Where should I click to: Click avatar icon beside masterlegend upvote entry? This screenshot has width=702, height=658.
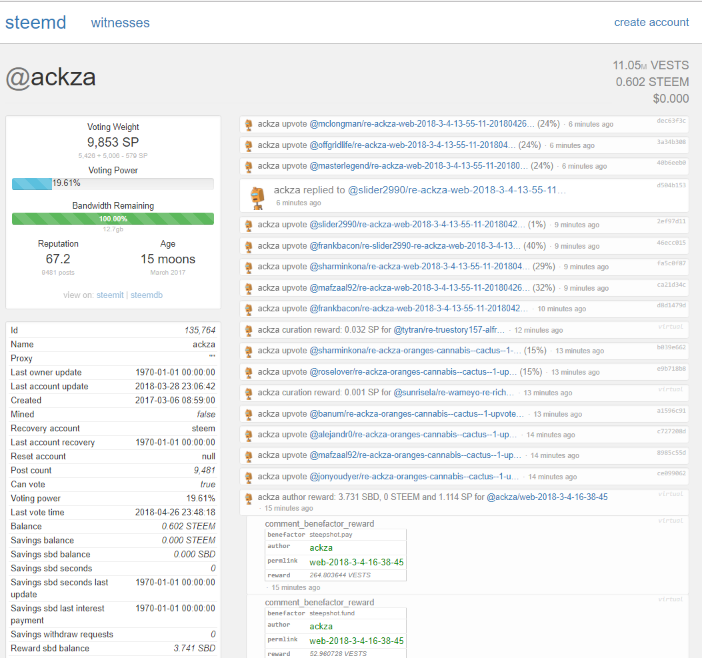[249, 167]
